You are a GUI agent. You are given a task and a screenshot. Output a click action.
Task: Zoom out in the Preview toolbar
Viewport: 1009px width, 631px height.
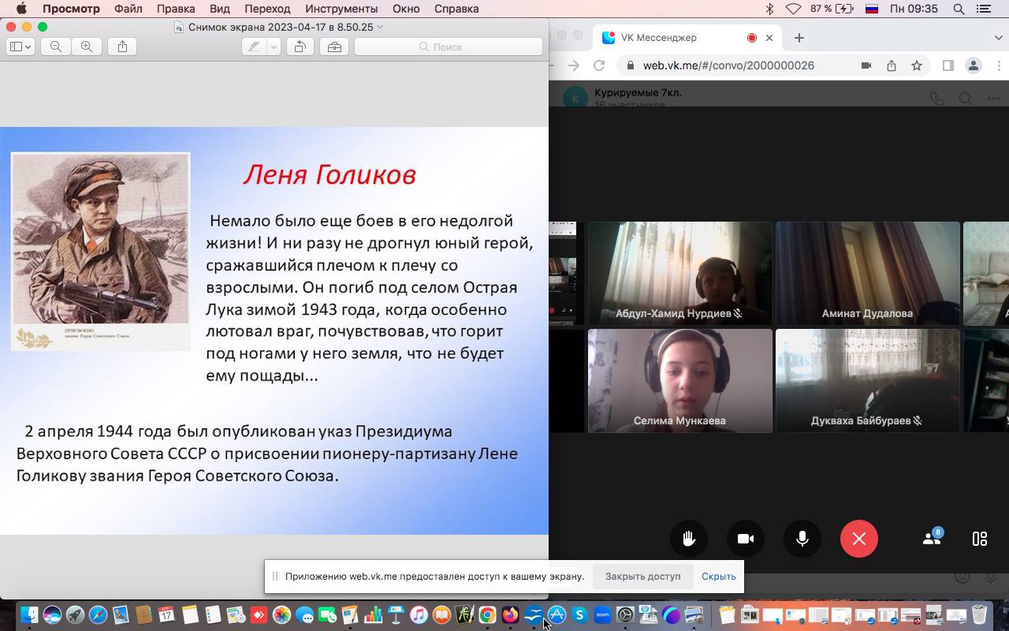56,47
